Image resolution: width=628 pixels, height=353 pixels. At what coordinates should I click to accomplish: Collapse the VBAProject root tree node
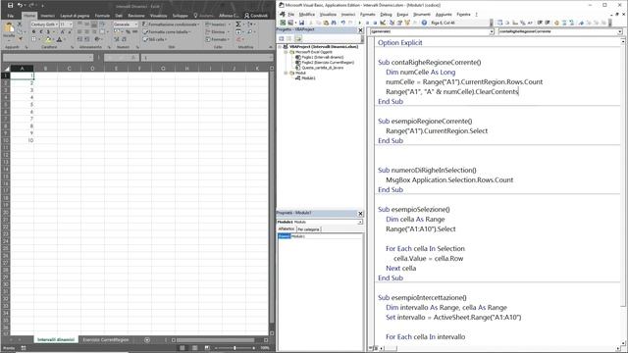(x=280, y=47)
